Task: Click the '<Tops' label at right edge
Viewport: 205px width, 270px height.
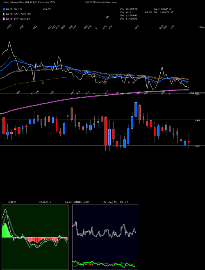Action: pos(201,27)
